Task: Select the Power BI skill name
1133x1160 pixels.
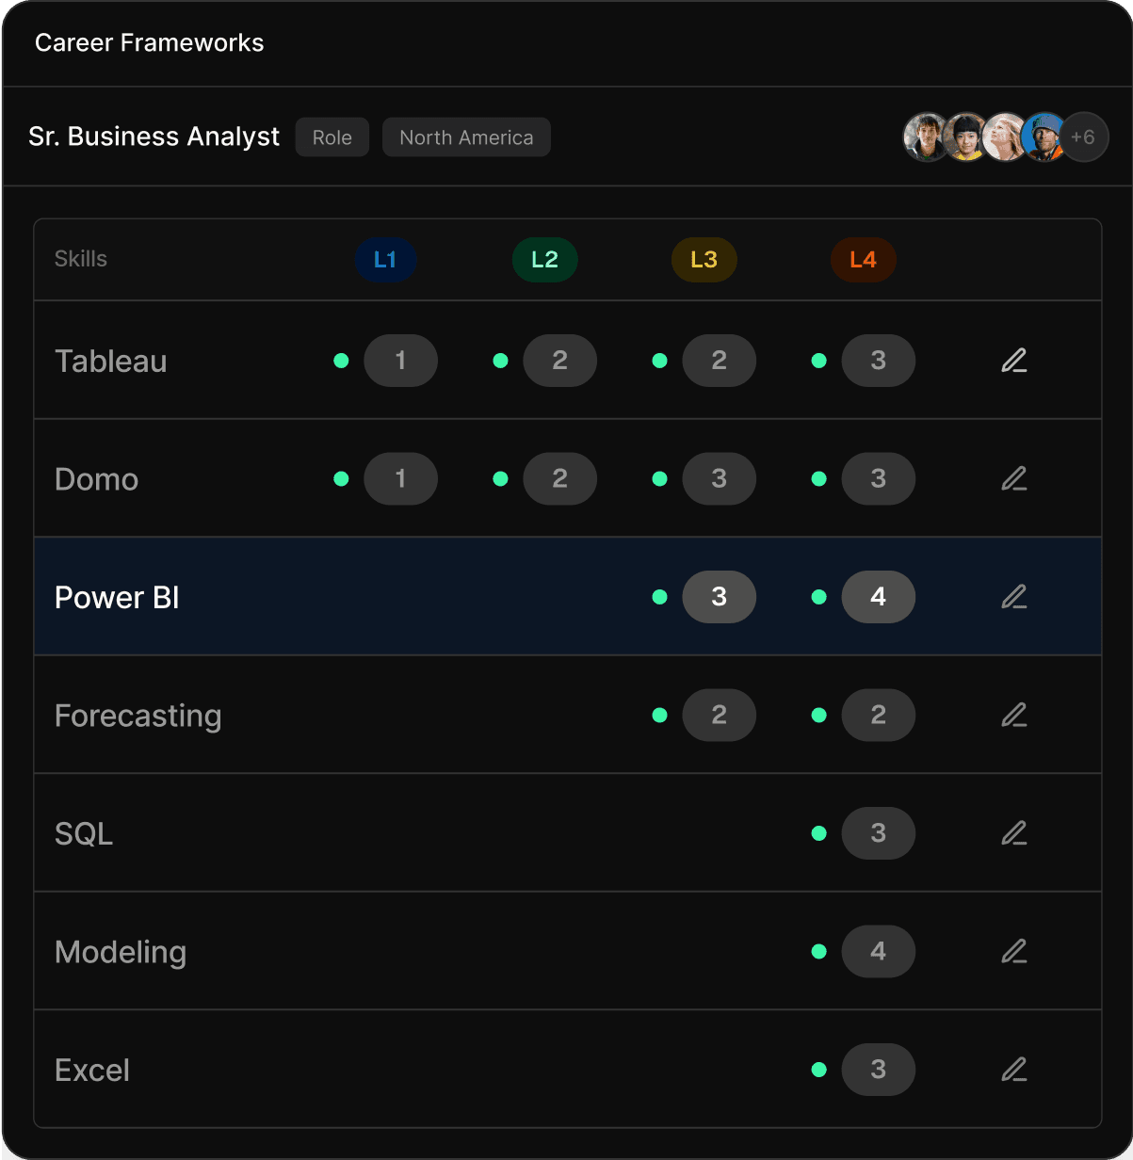Action: click(x=117, y=598)
